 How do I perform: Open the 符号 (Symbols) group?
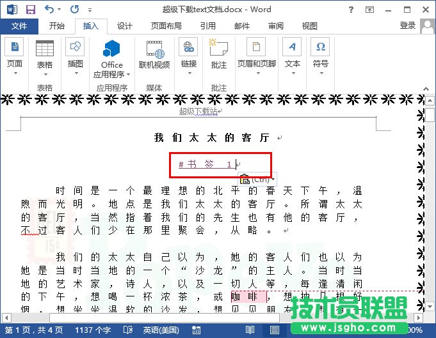(x=320, y=56)
